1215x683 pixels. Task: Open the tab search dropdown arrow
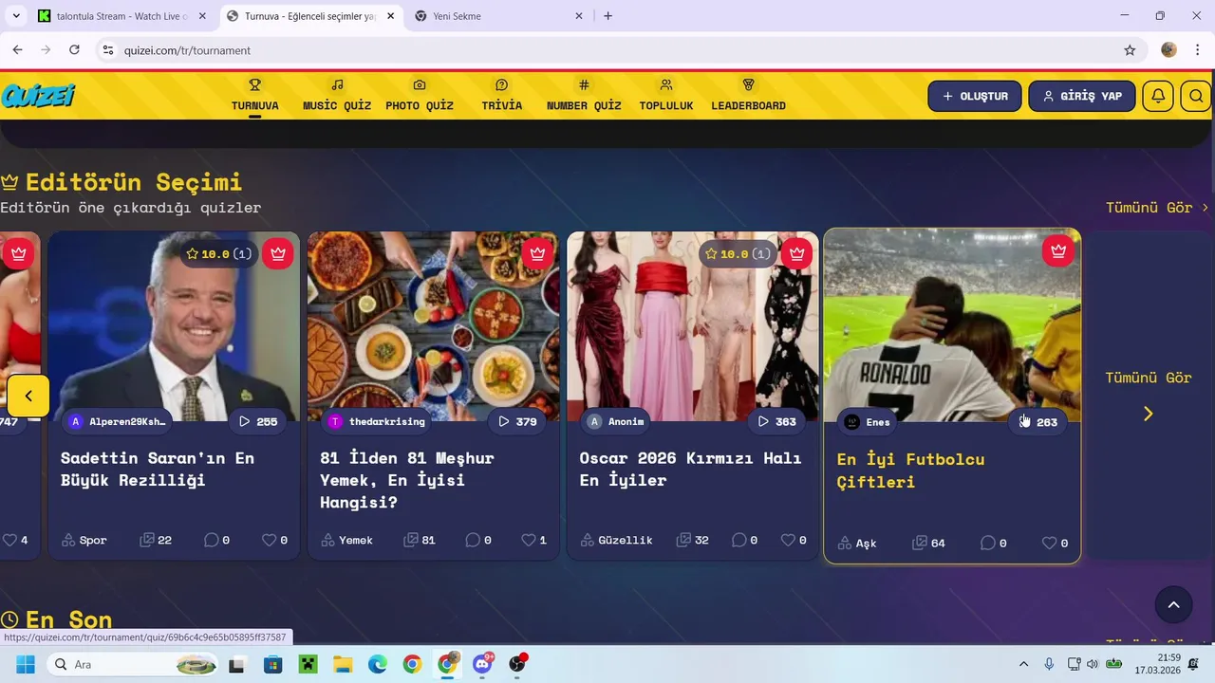click(x=15, y=16)
